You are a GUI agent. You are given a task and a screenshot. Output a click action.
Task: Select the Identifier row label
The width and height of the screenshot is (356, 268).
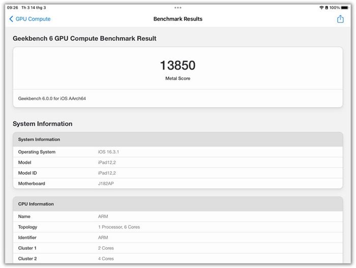click(x=27, y=237)
